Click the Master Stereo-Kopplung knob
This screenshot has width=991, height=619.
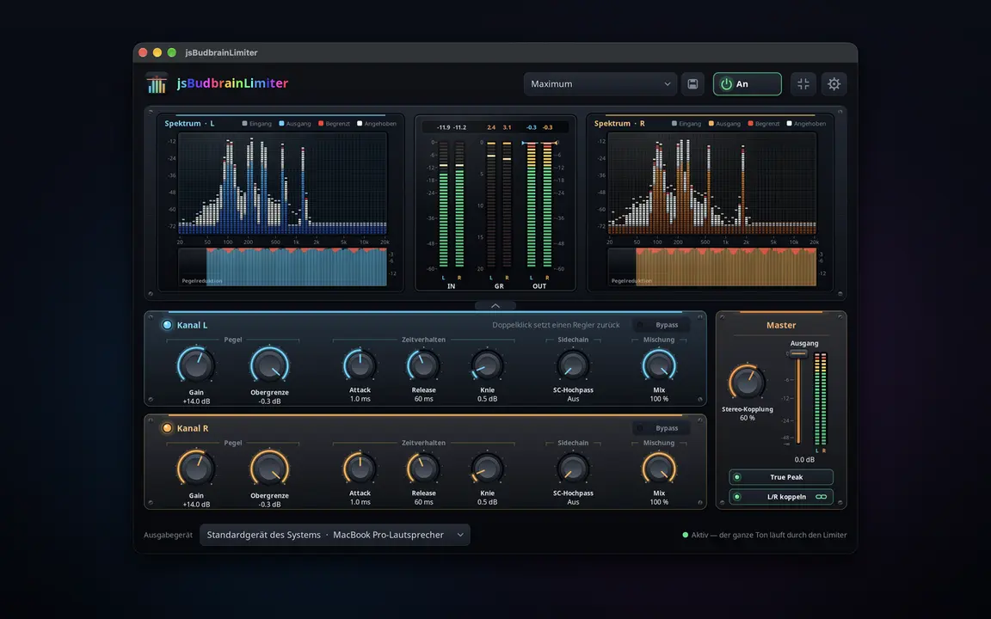coord(747,382)
